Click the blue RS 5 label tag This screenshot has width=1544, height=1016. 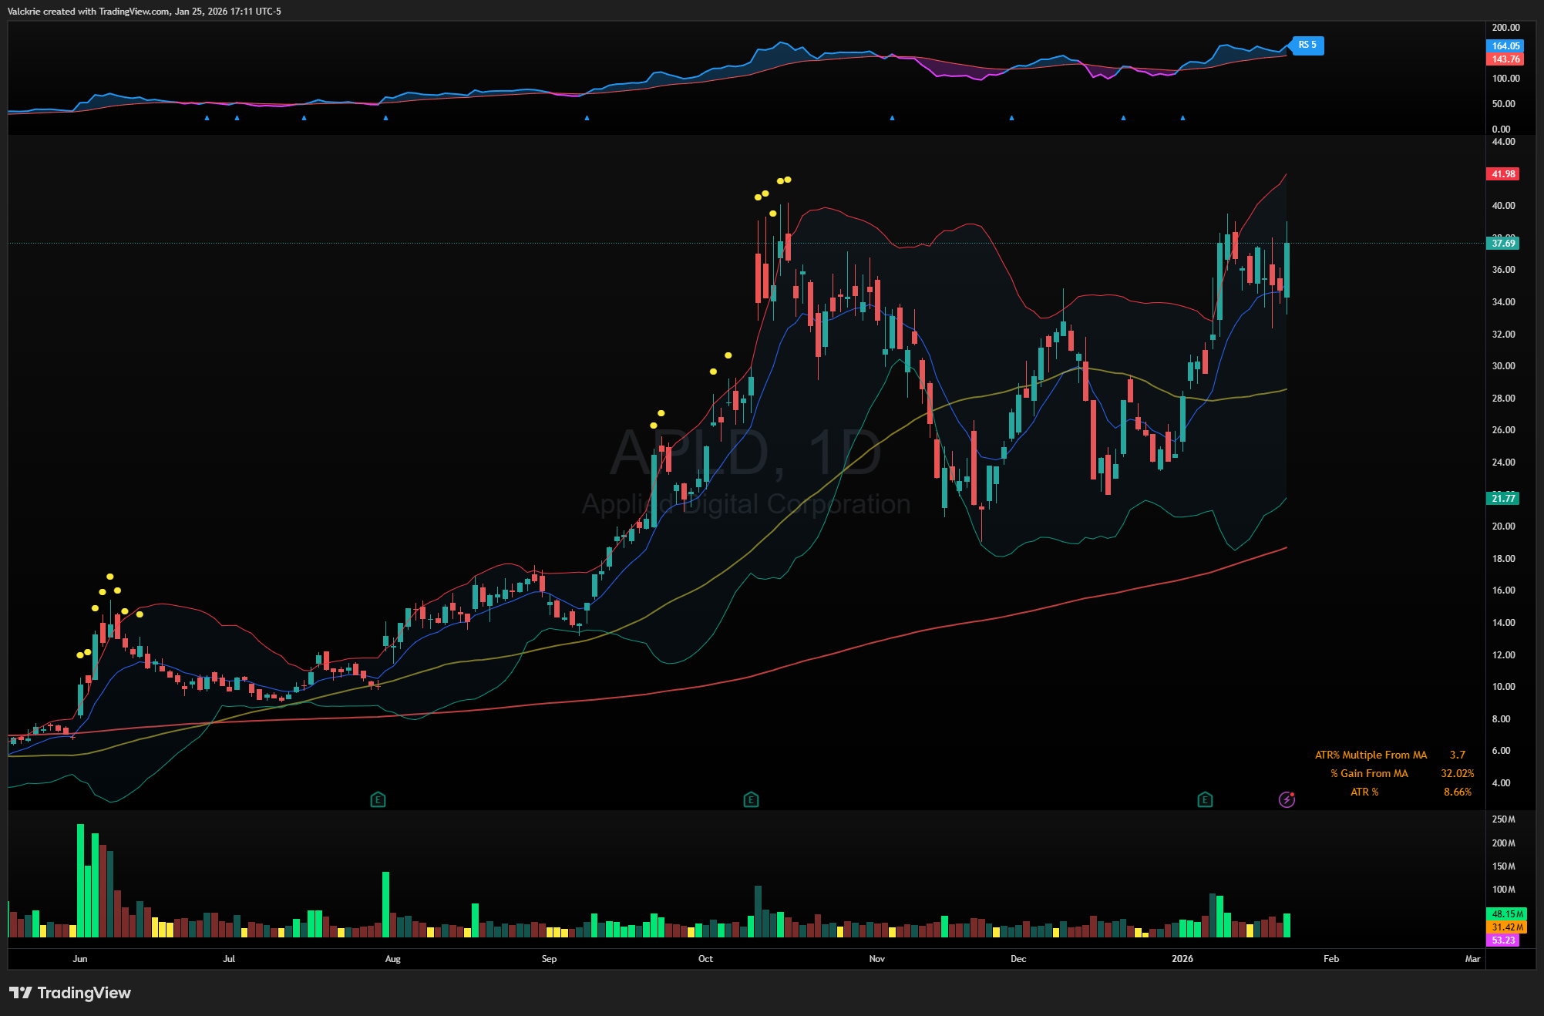pyautogui.click(x=1308, y=45)
